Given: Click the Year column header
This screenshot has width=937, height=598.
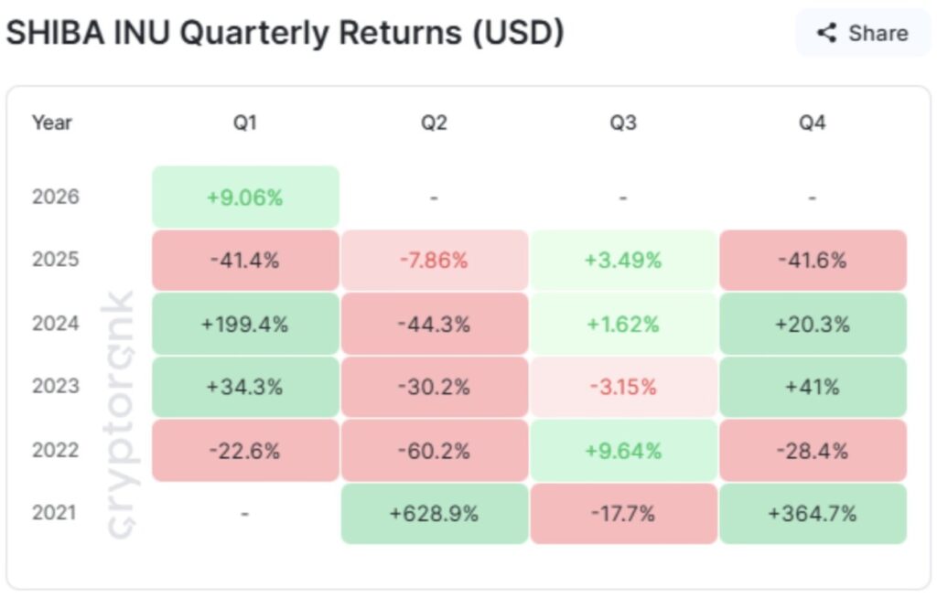Looking at the screenshot, I should (x=52, y=123).
